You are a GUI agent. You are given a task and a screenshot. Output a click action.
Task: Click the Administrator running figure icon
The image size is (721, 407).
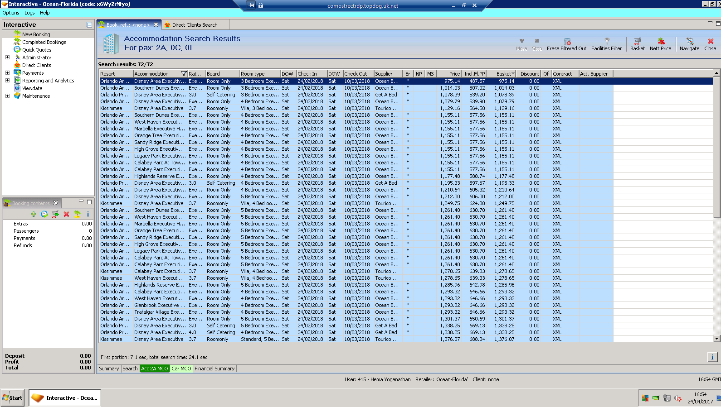click(17, 57)
